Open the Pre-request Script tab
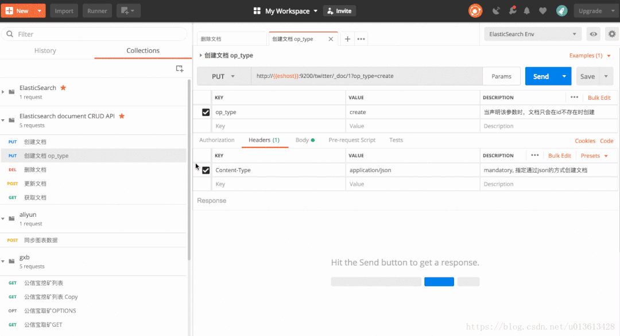 352,140
